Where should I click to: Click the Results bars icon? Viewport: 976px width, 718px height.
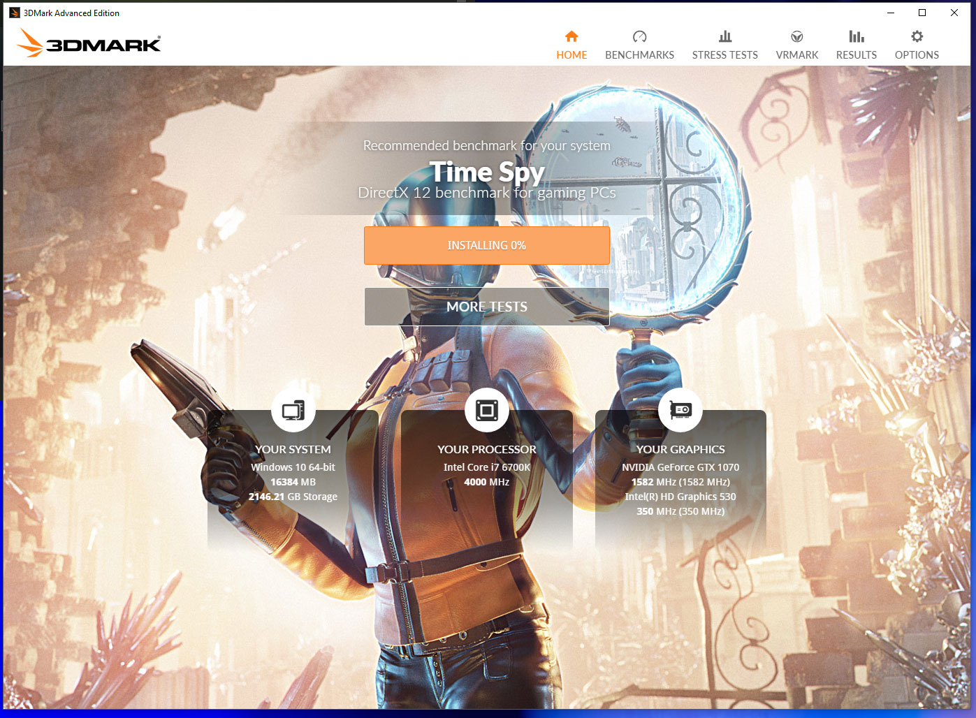tap(857, 36)
